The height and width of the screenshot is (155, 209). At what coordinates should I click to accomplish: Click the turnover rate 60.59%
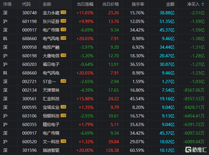point(137,150)
